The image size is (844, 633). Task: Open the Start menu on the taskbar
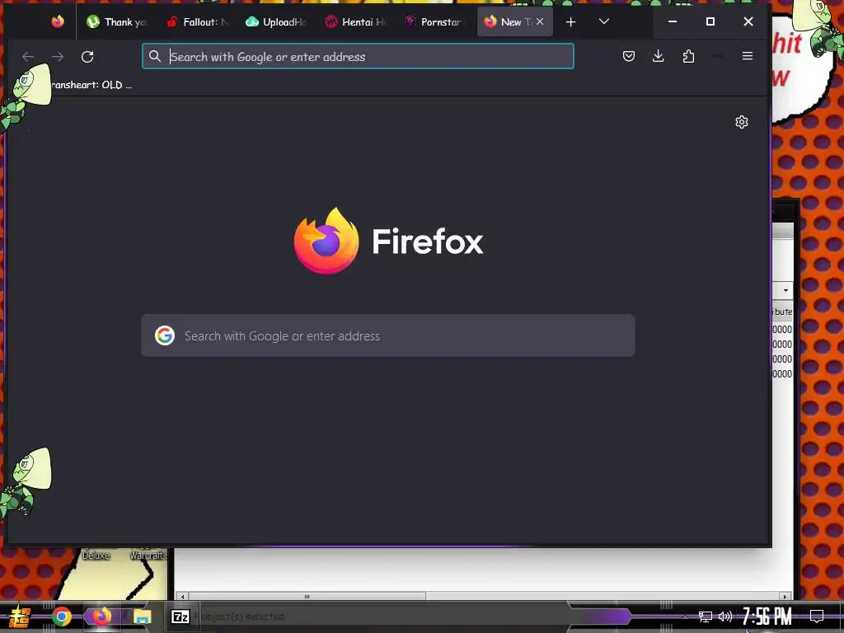coord(20,617)
